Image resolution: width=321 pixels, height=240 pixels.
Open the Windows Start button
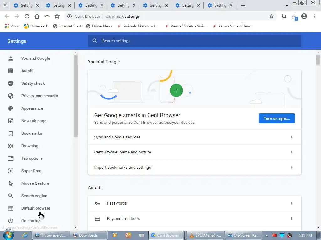pyautogui.click(x=8, y=236)
